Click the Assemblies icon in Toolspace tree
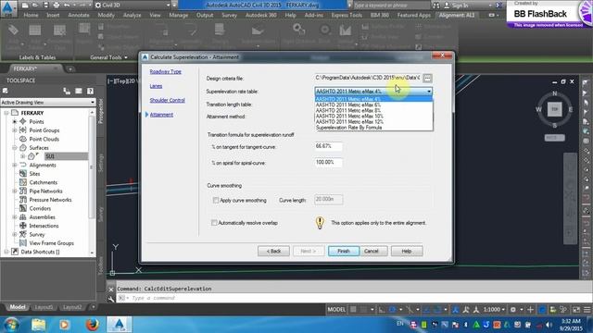Screen dimensions: 593x333 23,217
